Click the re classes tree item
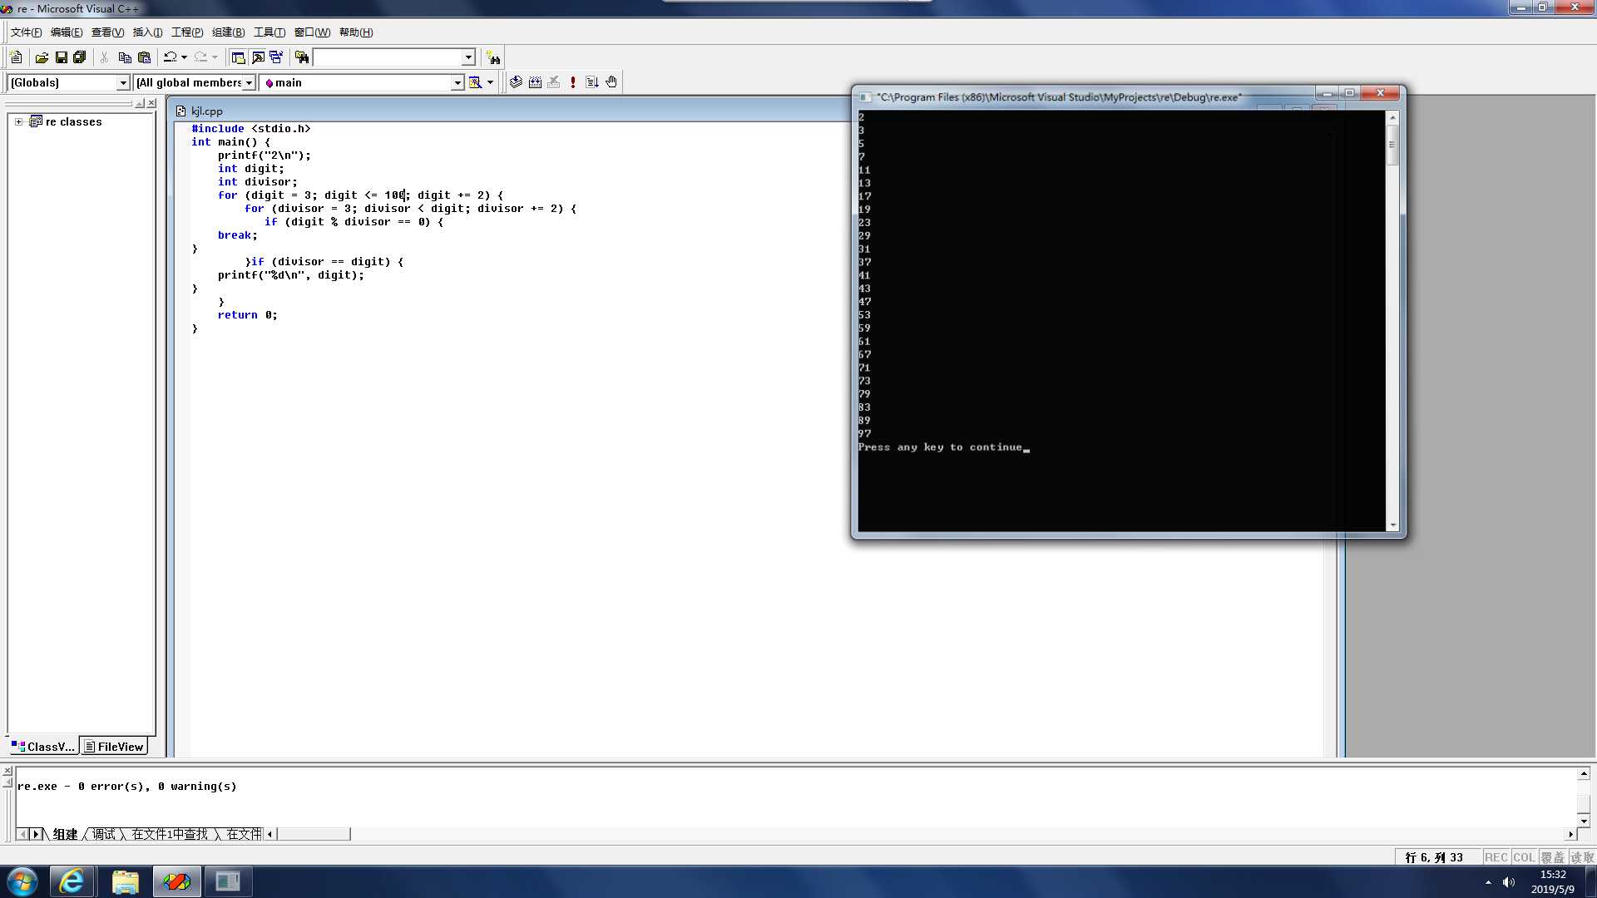This screenshot has height=898, width=1597. coord(73,121)
